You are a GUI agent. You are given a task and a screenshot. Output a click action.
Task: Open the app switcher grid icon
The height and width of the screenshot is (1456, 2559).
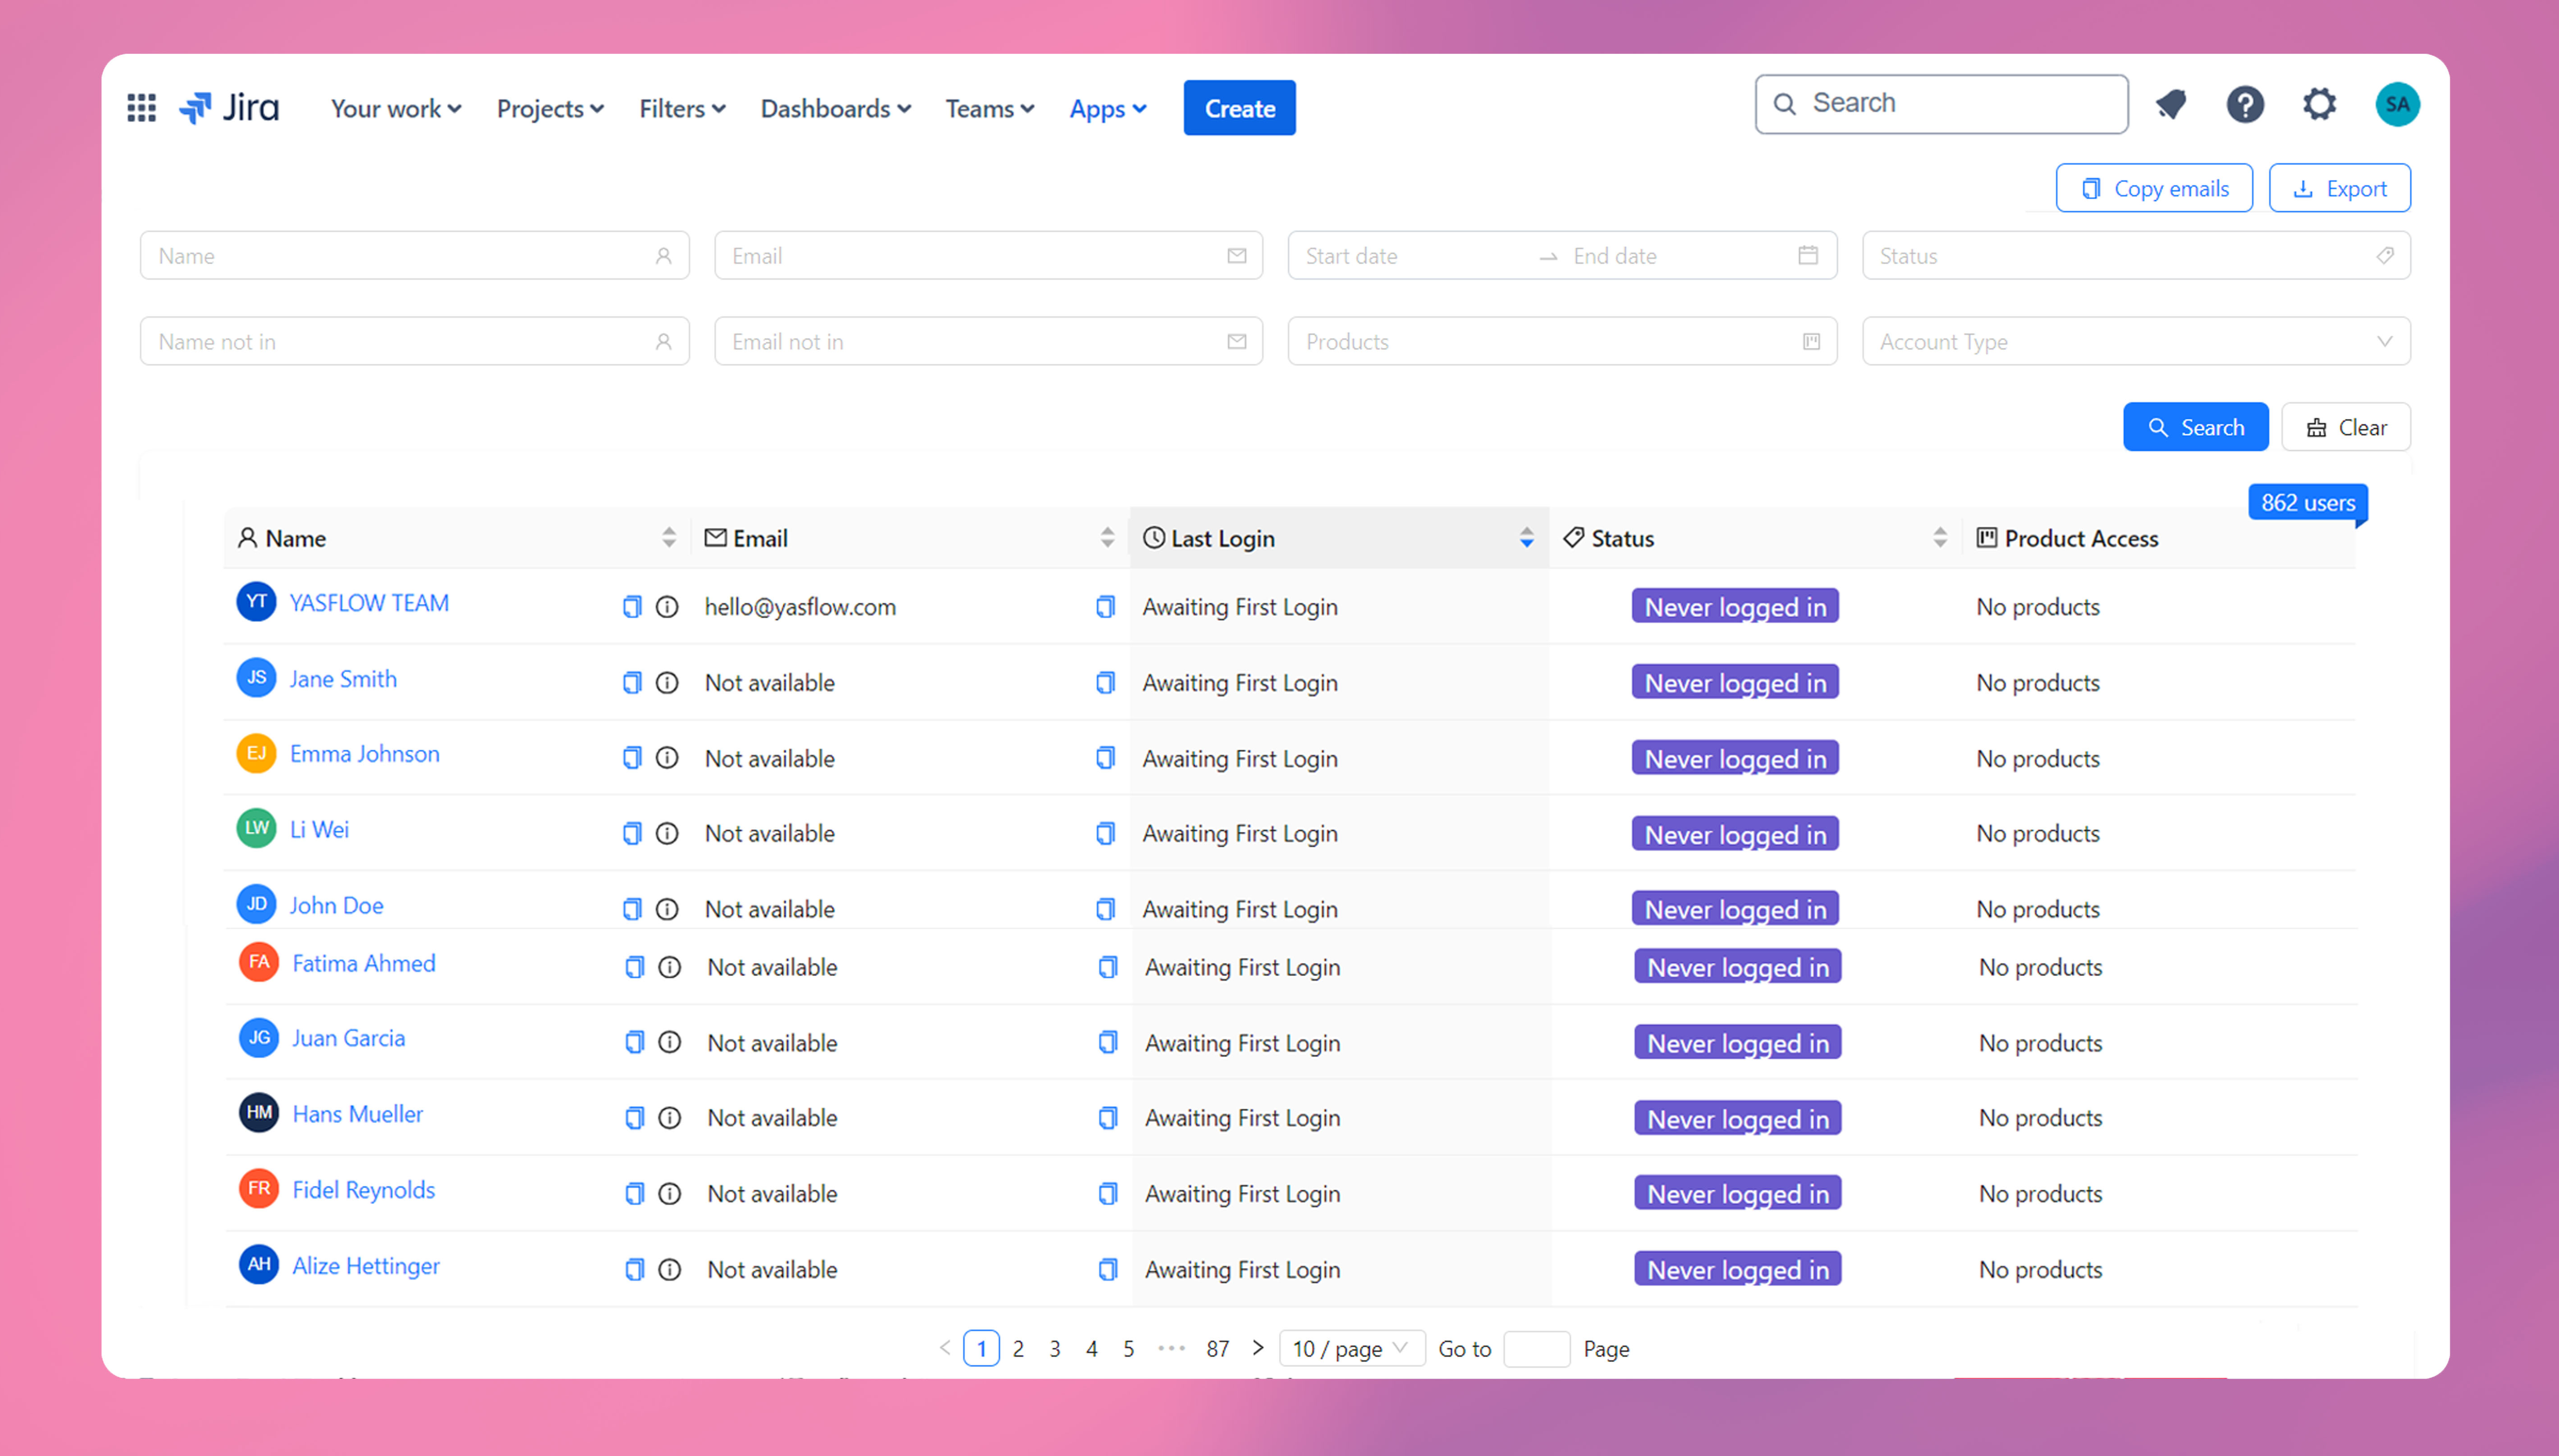coord(141,108)
